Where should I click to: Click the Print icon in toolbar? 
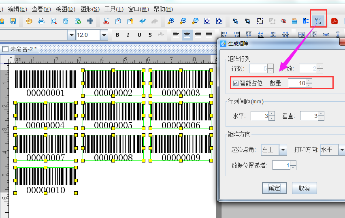pos(41,21)
